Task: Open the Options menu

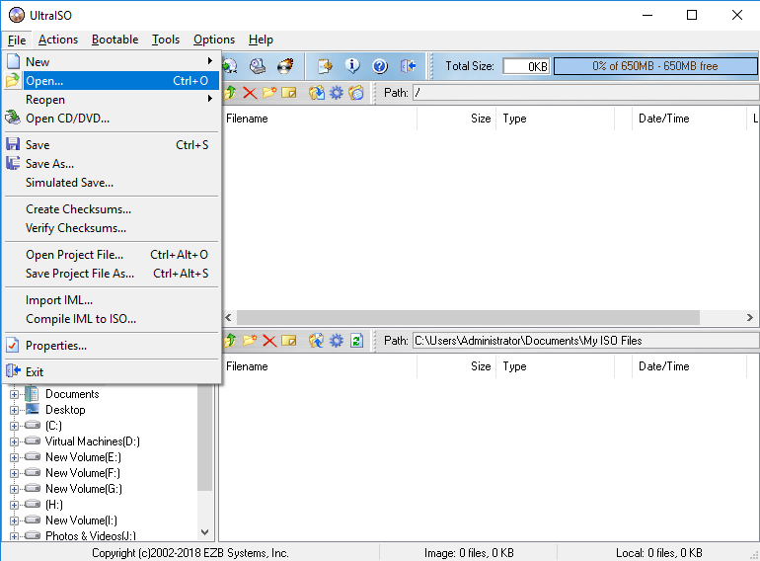Action: coord(214,40)
